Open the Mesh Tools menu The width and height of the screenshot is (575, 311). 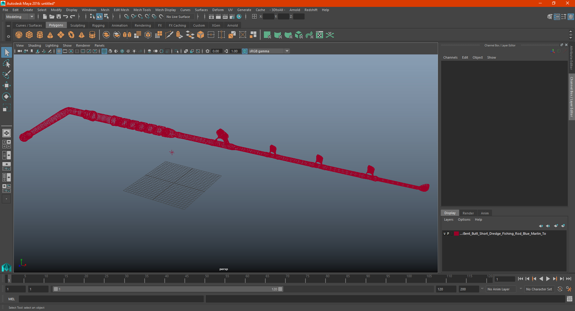142,10
